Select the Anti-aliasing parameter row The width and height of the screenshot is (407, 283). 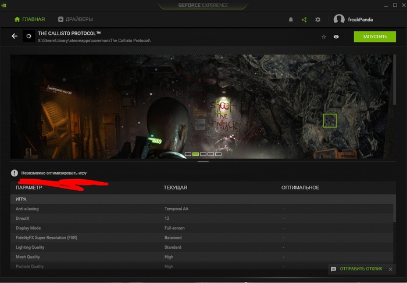coord(201,209)
